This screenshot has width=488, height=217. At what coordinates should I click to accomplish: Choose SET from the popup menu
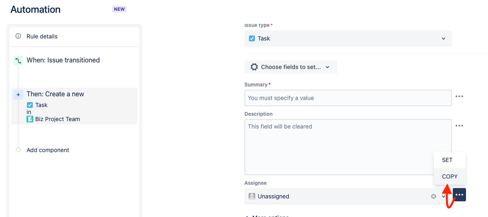coord(447,160)
